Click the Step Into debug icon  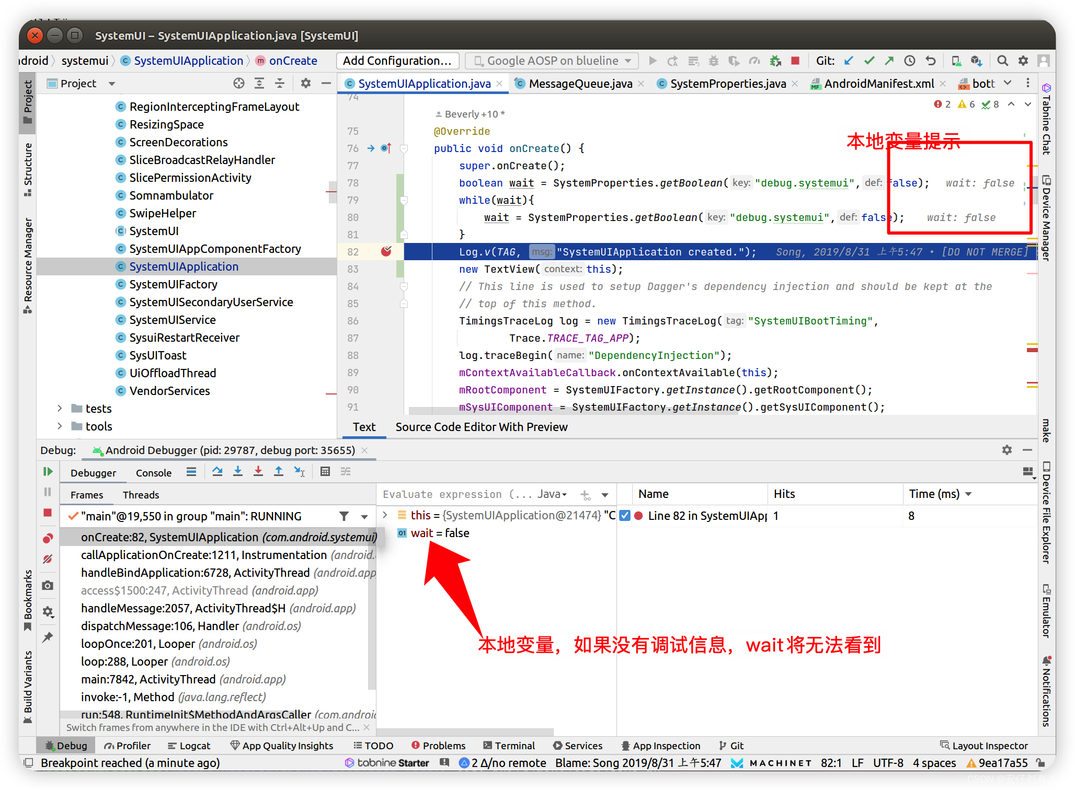(x=238, y=472)
